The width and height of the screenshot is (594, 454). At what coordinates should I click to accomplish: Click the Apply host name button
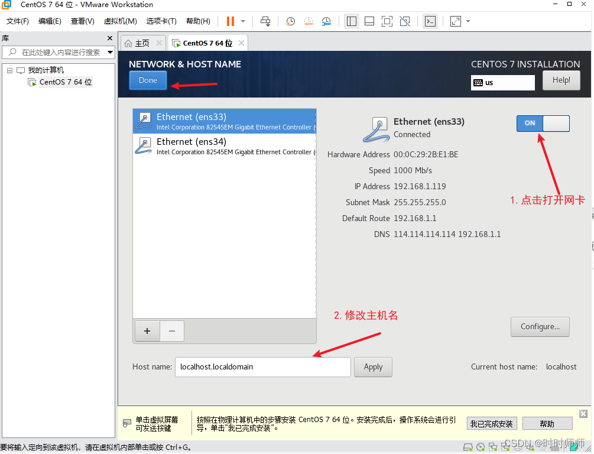[373, 367]
